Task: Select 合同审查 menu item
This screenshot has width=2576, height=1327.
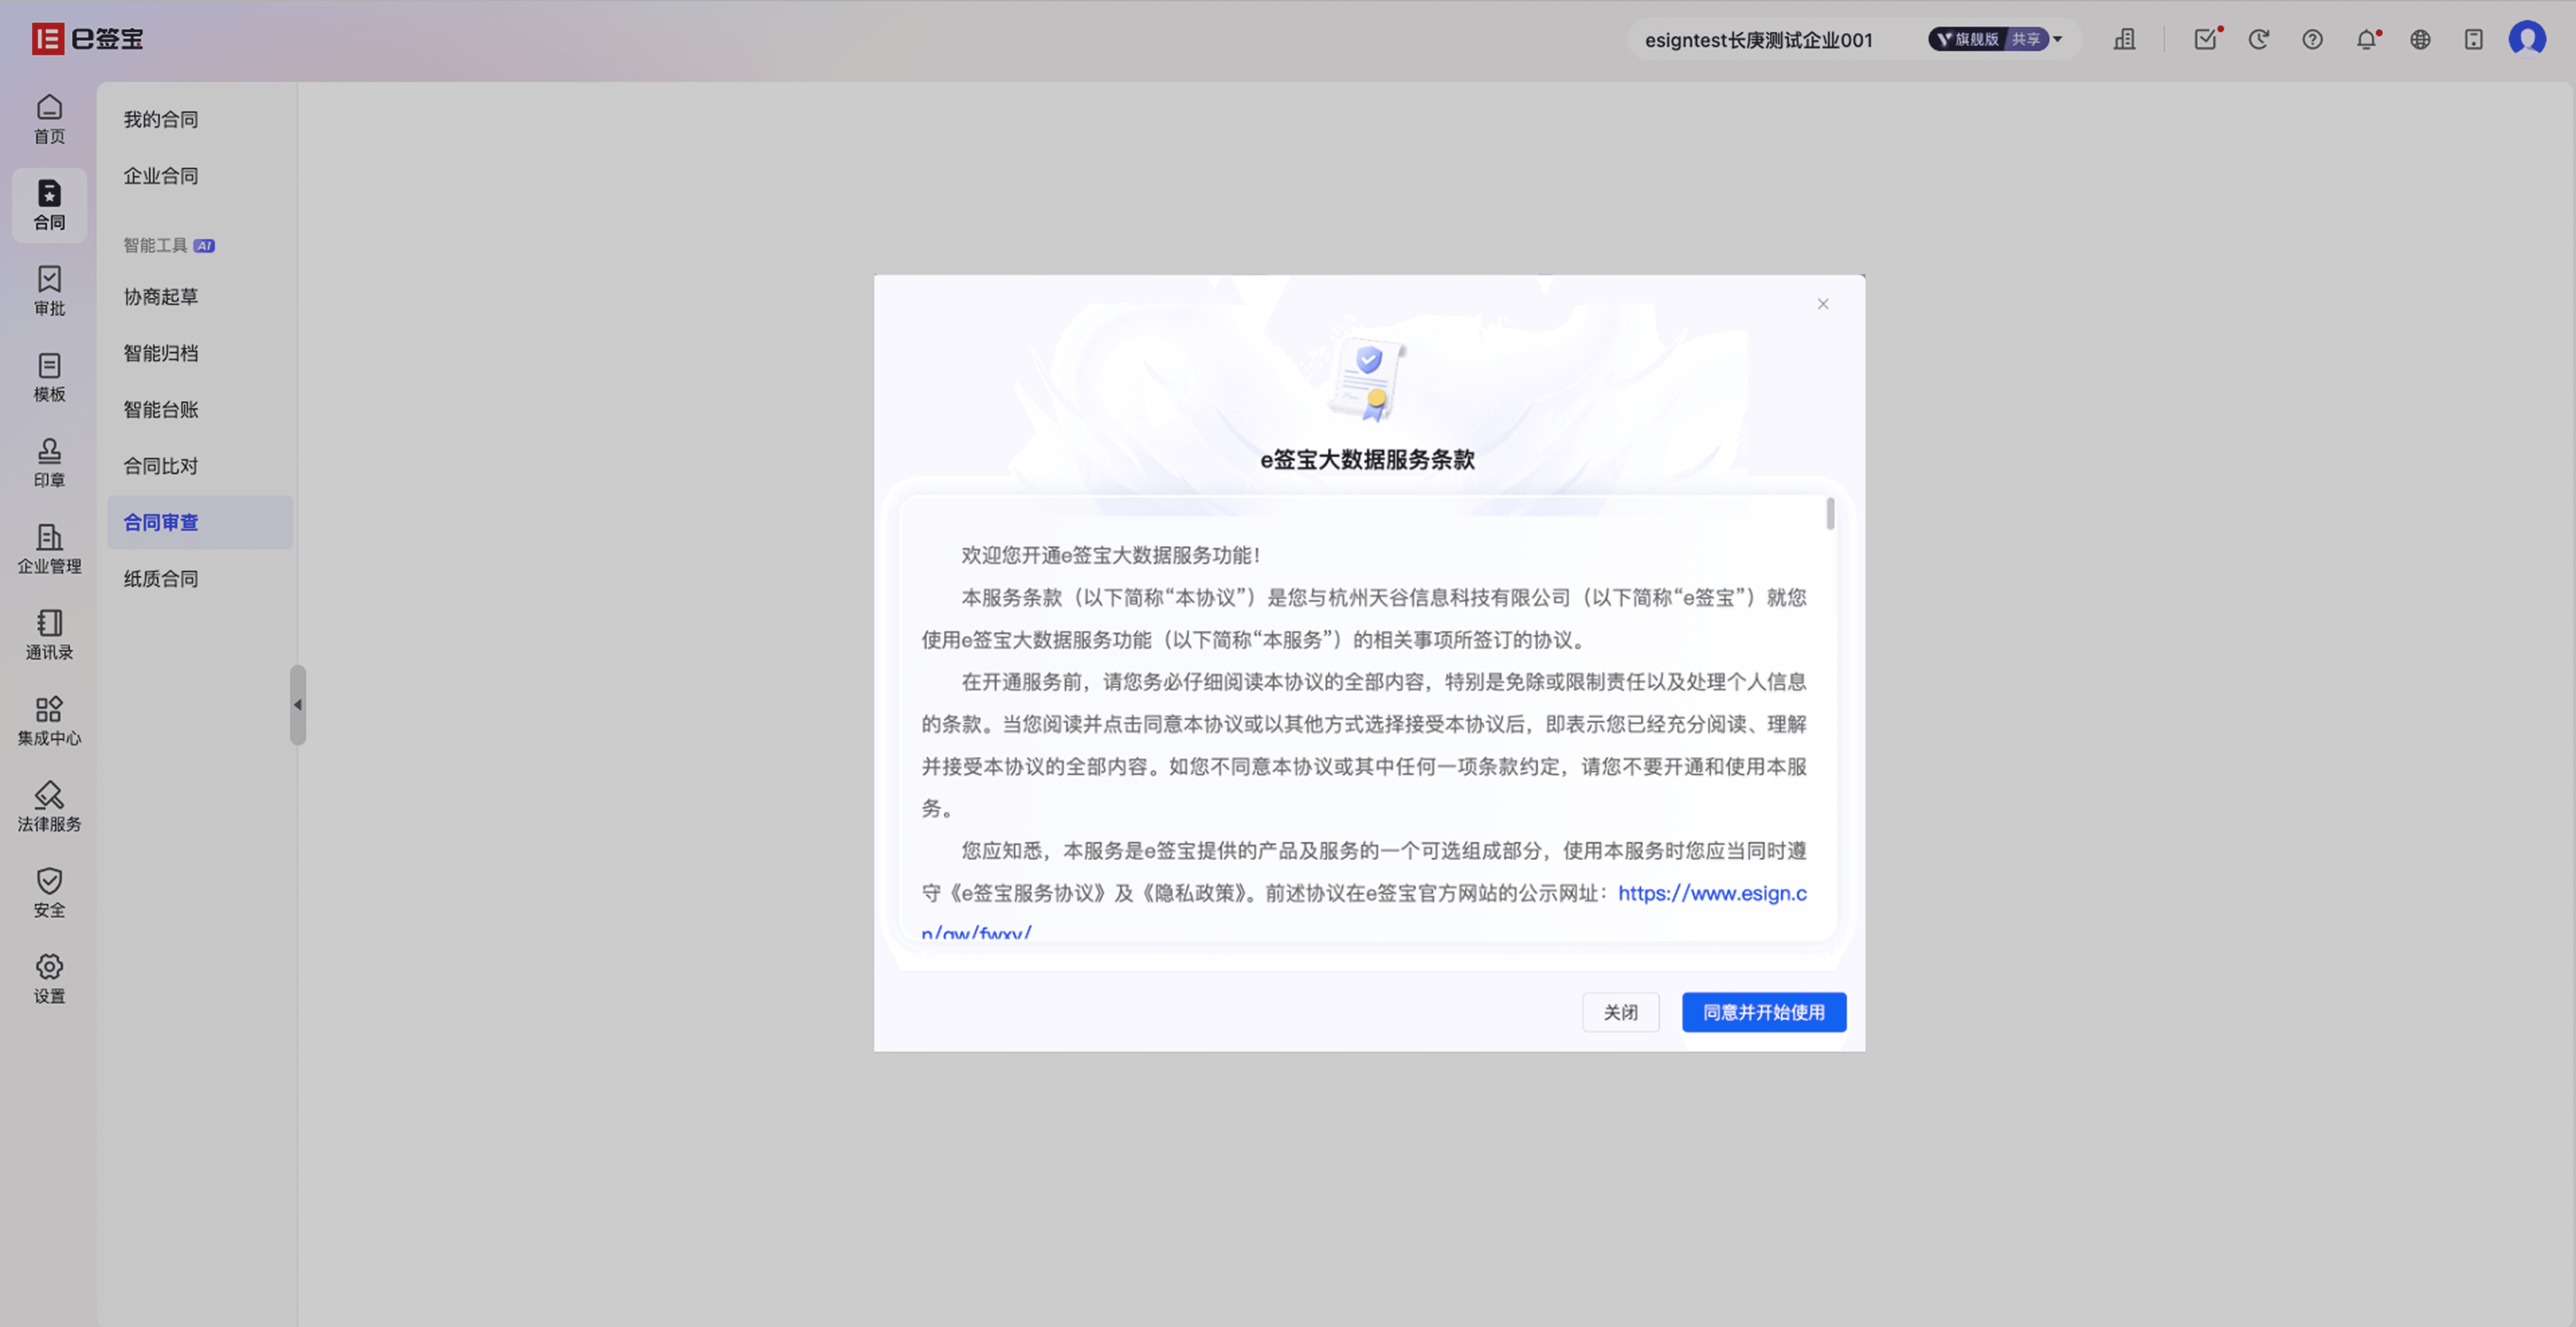Action: point(200,522)
